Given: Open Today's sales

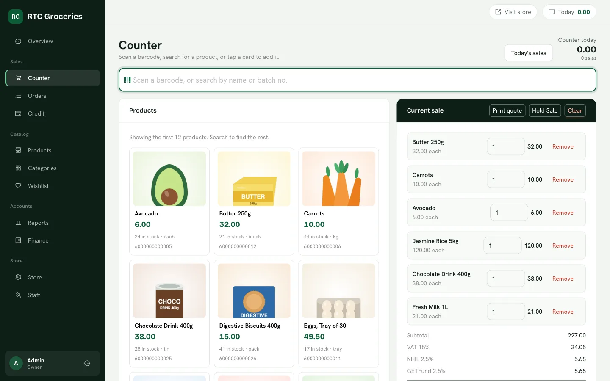Looking at the screenshot, I should click(529, 53).
